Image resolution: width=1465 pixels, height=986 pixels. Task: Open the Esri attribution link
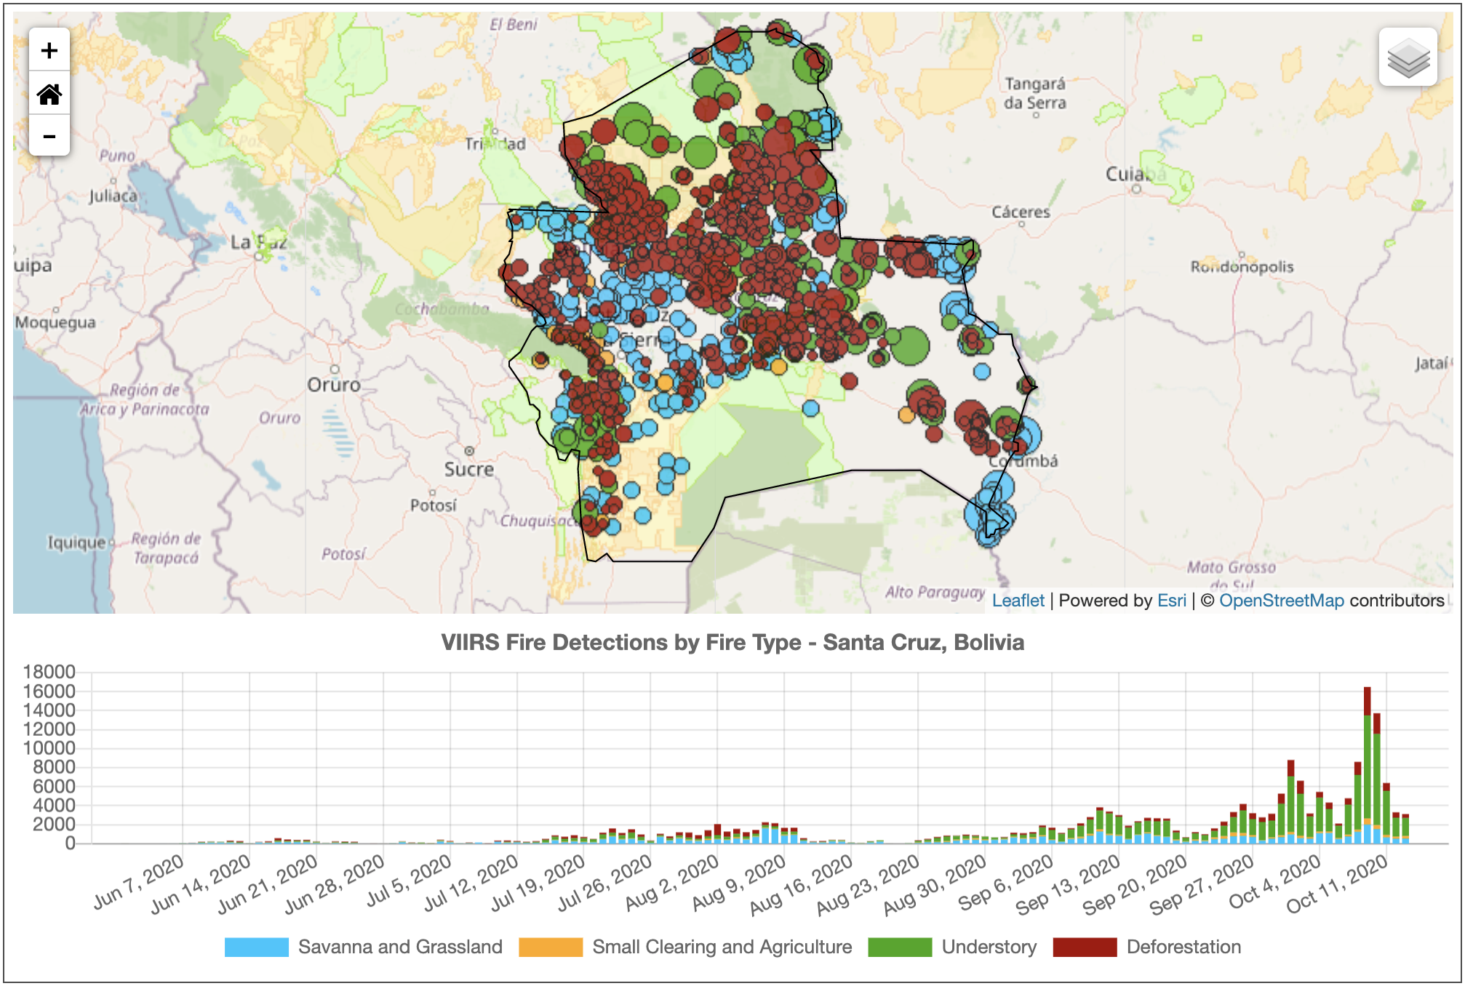click(x=1171, y=601)
